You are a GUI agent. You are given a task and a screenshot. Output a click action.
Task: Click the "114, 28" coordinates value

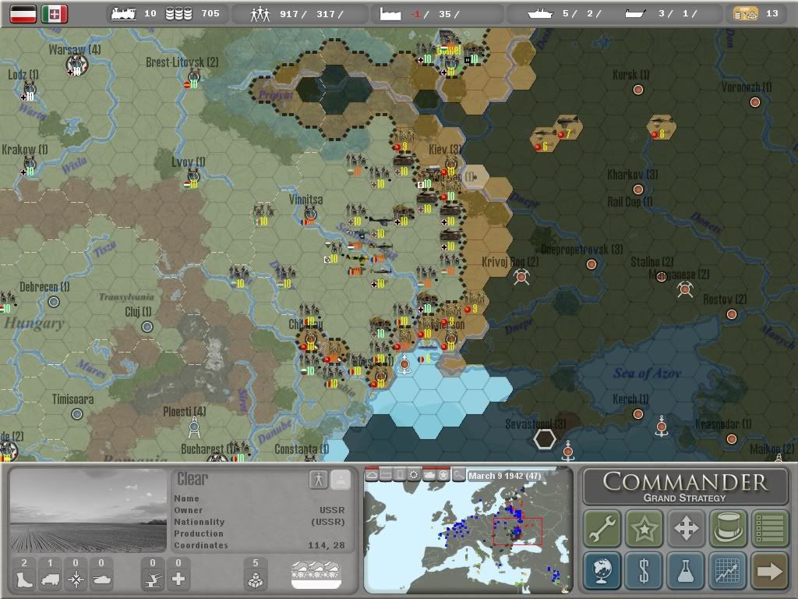tap(327, 545)
